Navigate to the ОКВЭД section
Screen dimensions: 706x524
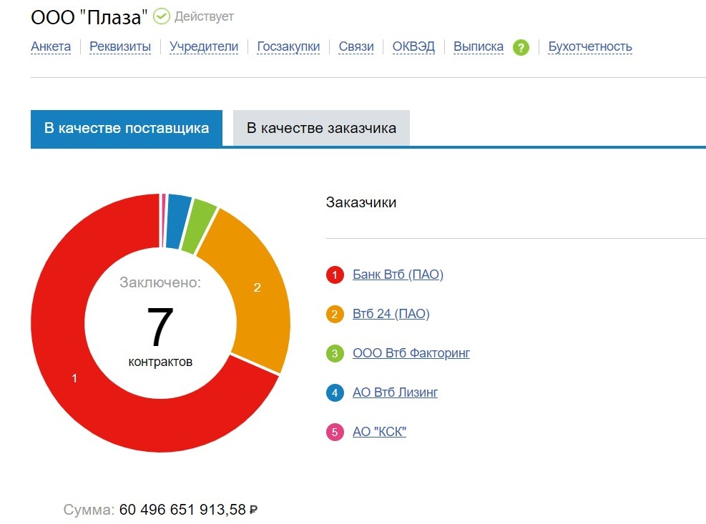pyautogui.click(x=413, y=47)
